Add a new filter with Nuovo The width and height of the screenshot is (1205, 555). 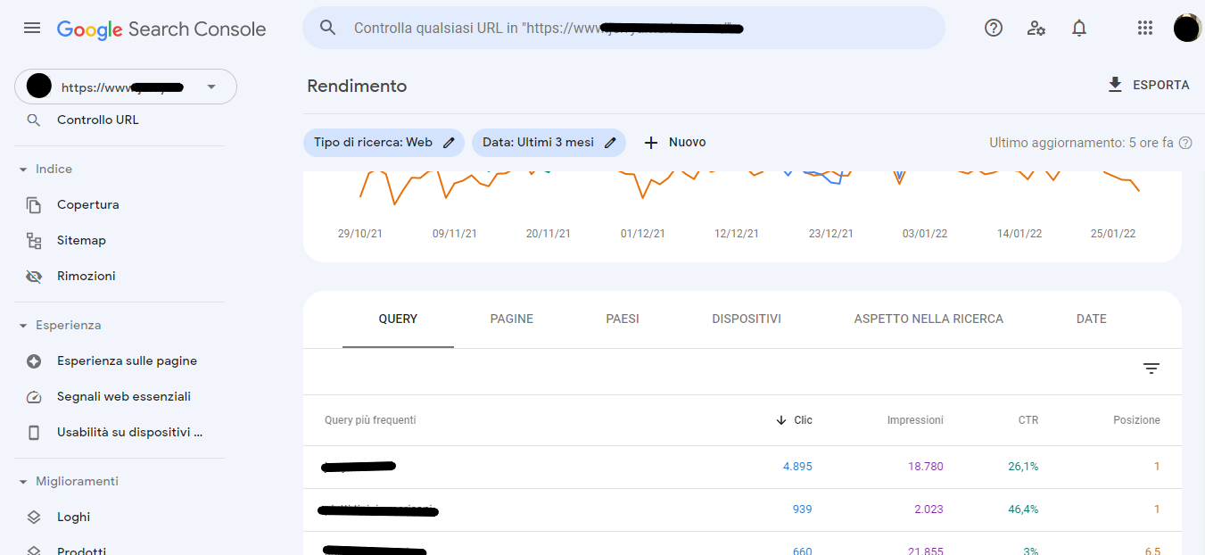675,143
